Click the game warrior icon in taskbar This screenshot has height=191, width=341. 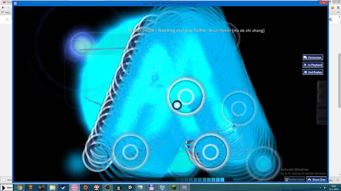42,188
